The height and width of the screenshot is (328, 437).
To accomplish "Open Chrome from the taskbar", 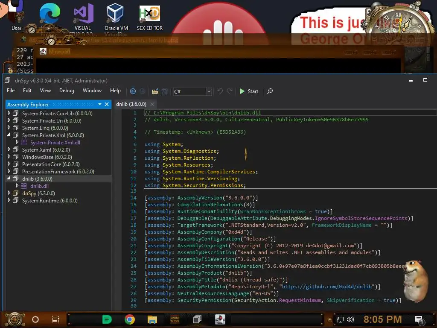I will [x=130, y=319].
